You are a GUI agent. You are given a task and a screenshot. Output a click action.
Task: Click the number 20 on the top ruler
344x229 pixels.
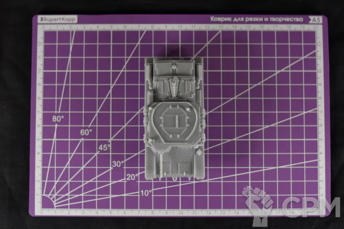(316, 27)
